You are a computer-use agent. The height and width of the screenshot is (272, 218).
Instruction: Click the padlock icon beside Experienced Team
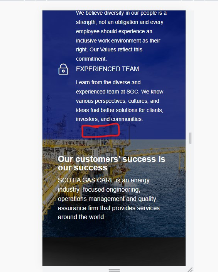(x=63, y=69)
